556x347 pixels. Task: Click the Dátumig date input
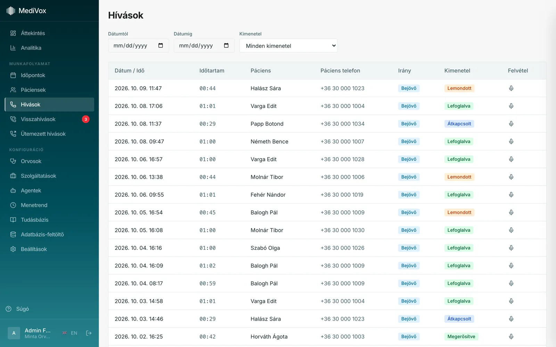(204, 45)
